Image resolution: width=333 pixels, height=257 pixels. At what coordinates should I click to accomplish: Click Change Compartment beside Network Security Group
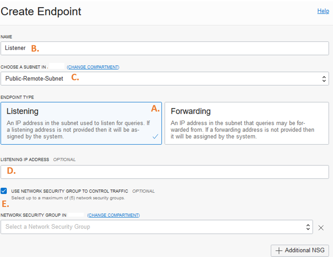click(x=113, y=215)
